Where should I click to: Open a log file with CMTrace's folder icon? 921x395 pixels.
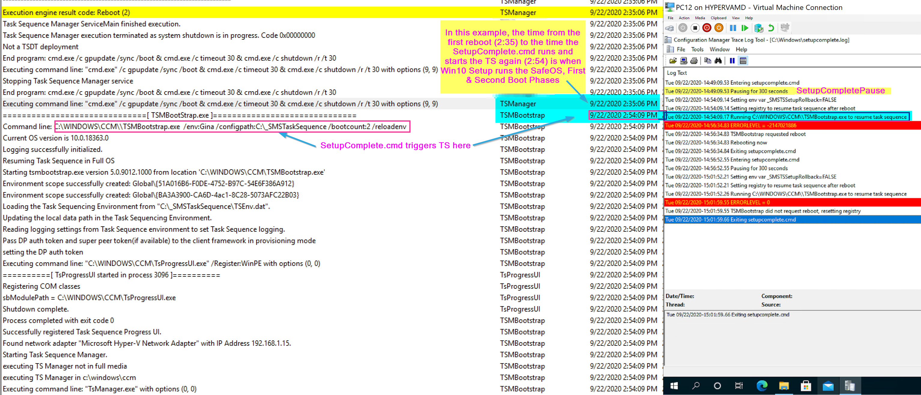[673, 61]
